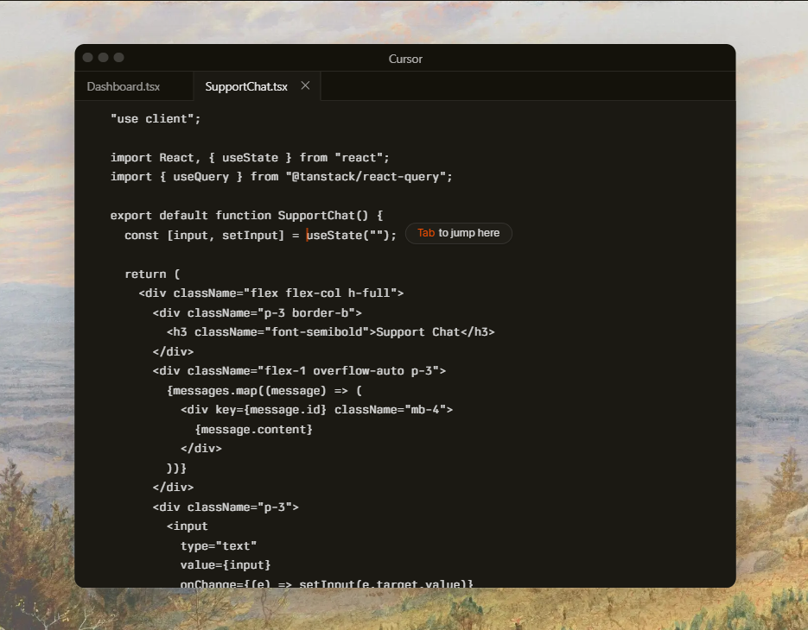
Task: Place caret at the useState("") call
Action: click(x=351, y=235)
